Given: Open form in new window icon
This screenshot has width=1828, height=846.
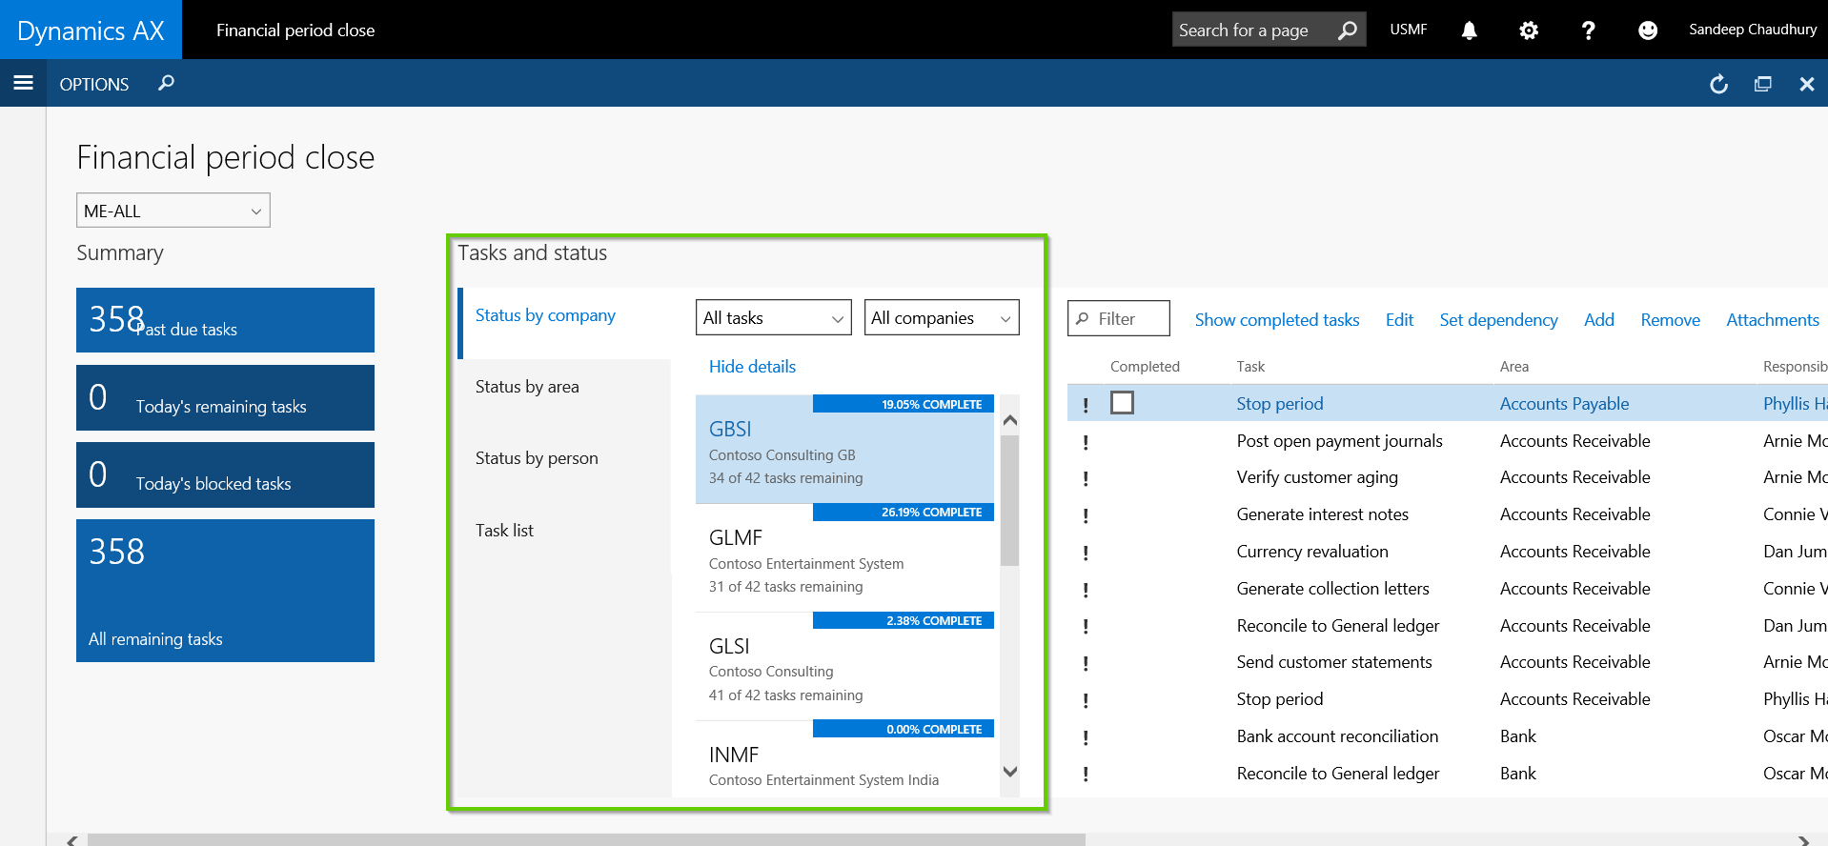Looking at the screenshot, I should click(x=1762, y=84).
